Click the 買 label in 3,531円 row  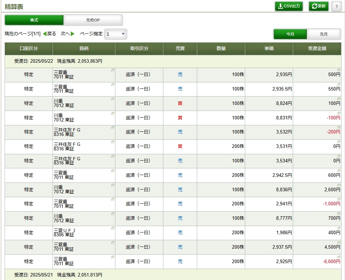click(180, 147)
